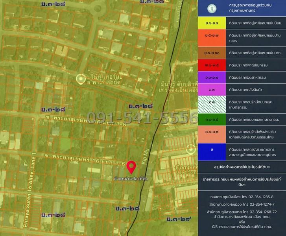Pick the purple อ.๑-อ.๒ industrial swatch
This screenshot has width=286, height=236.
[212, 78]
